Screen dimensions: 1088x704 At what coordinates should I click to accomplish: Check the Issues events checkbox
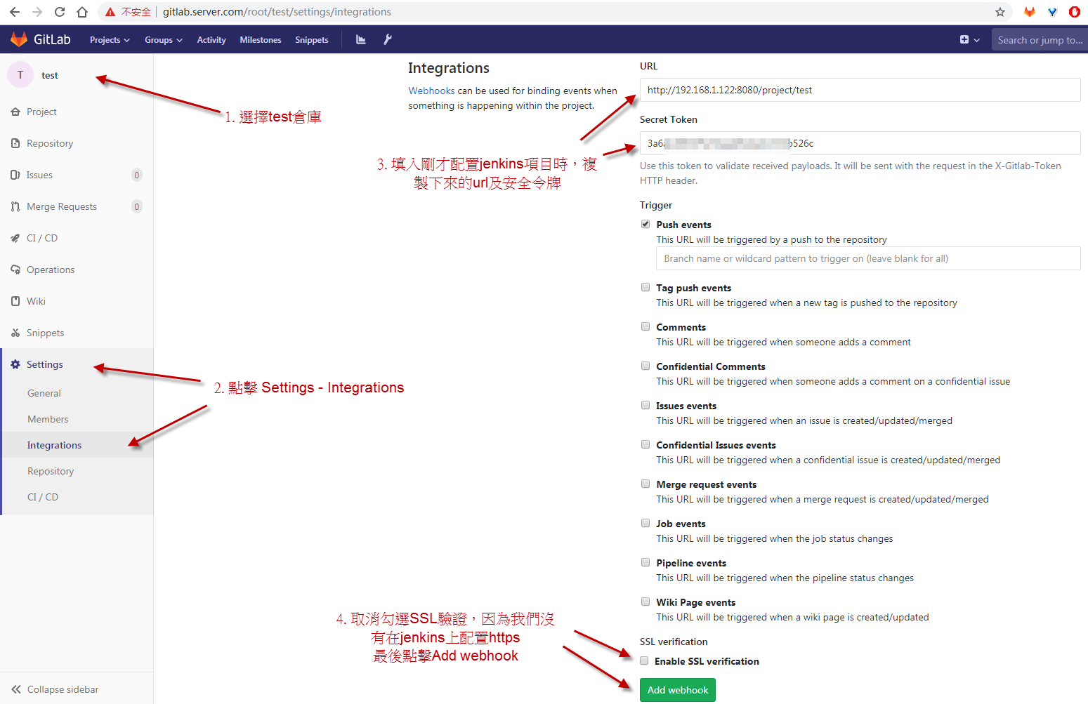point(645,405)
